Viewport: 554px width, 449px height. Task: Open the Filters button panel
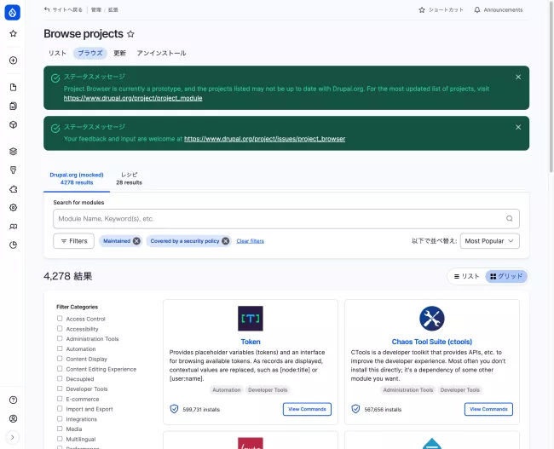[x=73, y=241]
